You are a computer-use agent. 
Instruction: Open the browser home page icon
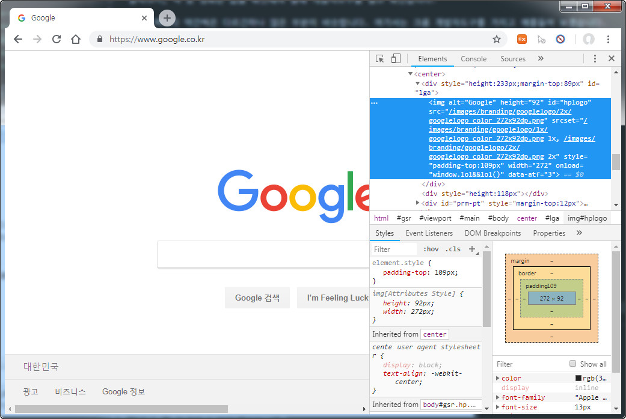coord(75,39)
